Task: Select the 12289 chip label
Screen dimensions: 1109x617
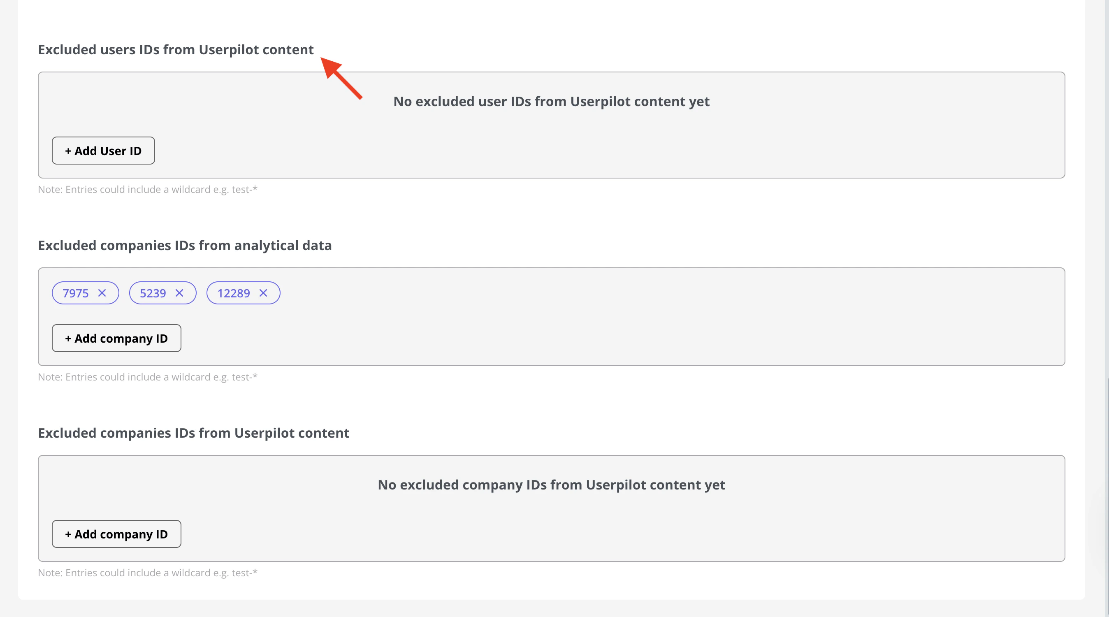Action: click(233, 293)
